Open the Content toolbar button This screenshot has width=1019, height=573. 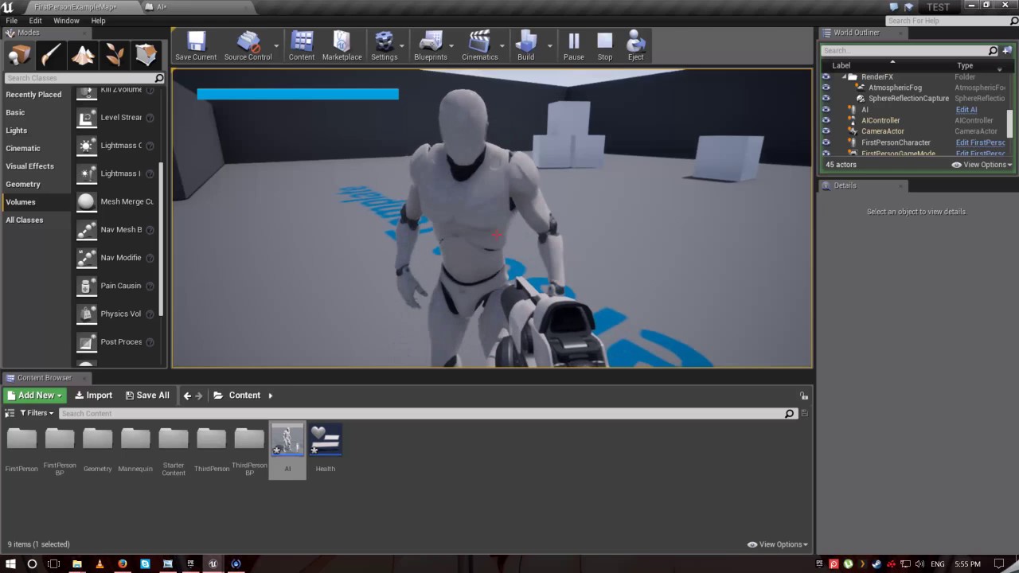pos(302,46)
